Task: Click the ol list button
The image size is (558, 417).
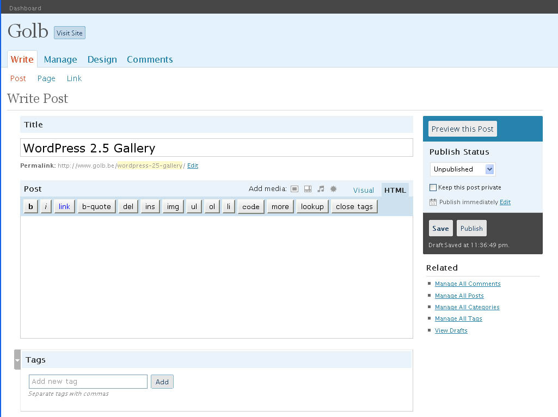Action: (212, 206)
